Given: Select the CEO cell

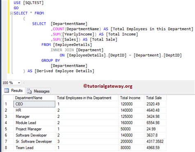Looking at the screenshot, I should [x=34, y=104].
